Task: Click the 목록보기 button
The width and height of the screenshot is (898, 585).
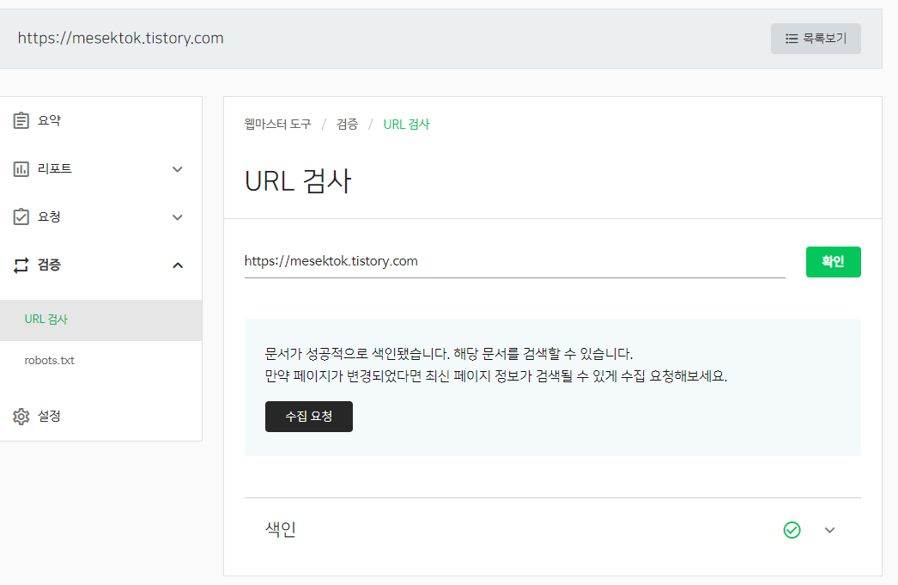Action: click(x=816, y=39)
